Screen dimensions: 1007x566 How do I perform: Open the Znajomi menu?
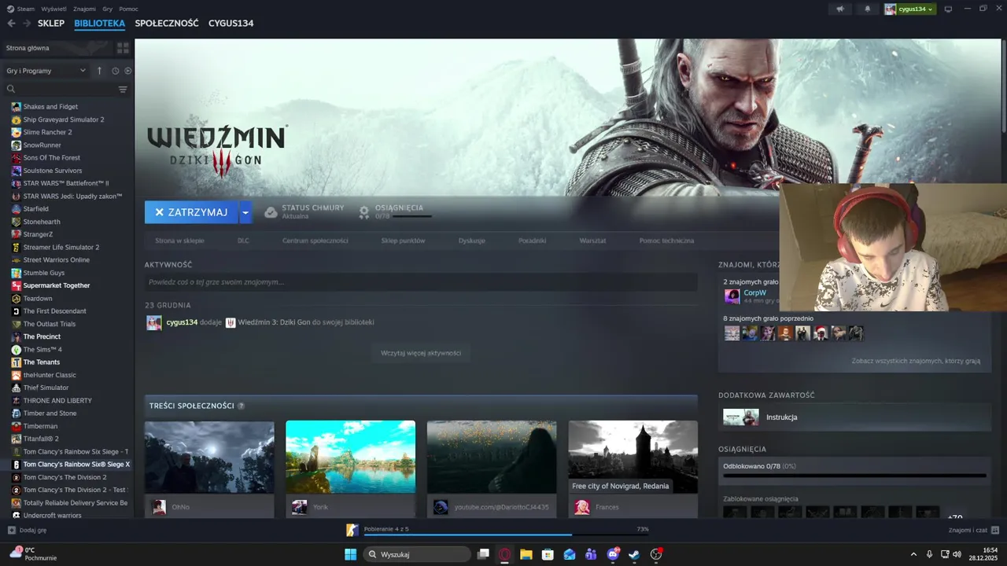[x=84, y=9]
